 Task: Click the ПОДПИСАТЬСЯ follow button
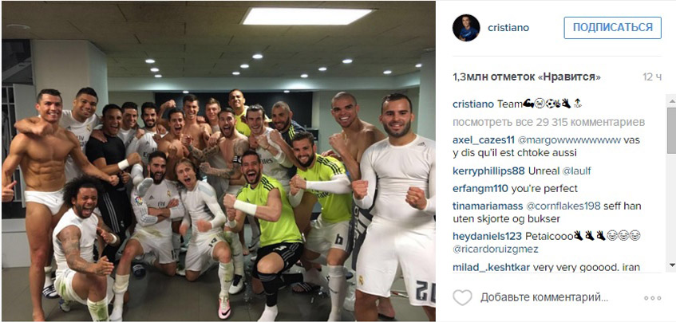pyautogui.click(x=613, y=28)
